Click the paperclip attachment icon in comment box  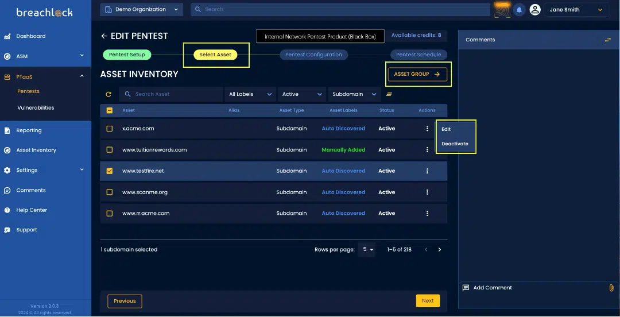click(611, 288)
